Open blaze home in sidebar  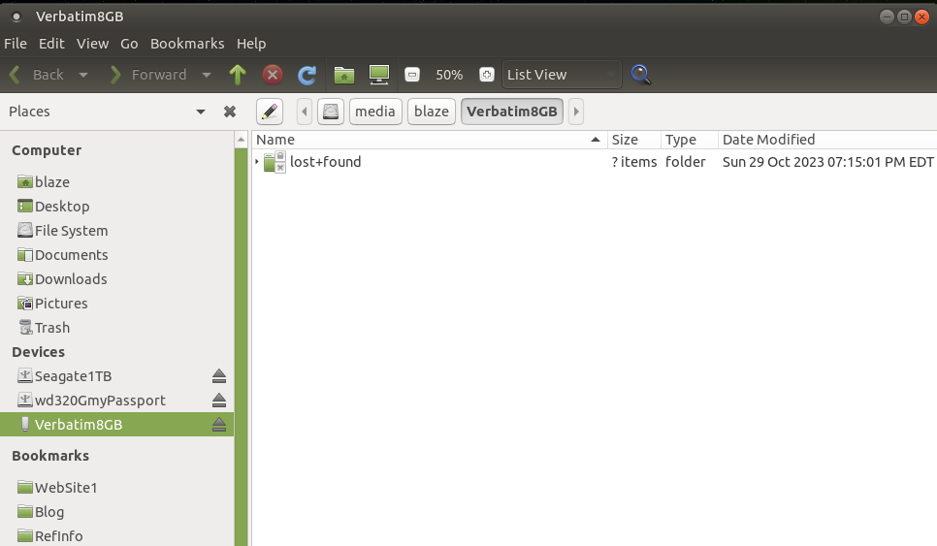pos(117,182)
